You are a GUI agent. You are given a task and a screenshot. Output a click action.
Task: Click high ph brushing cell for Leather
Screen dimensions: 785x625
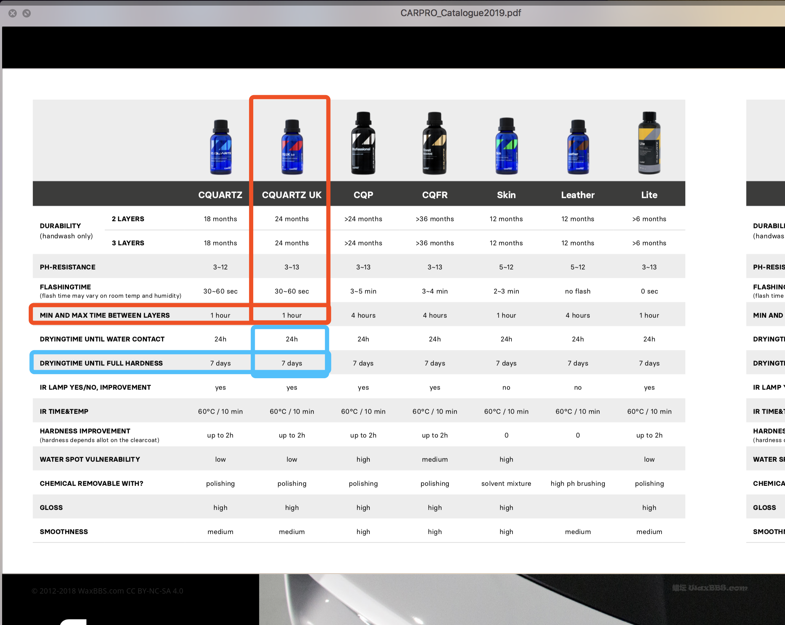tap(578, 483)
